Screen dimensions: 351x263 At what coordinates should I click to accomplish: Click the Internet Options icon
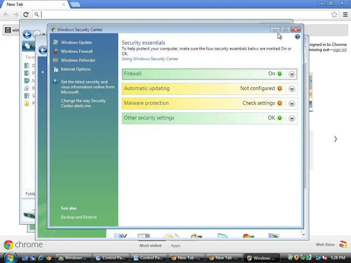[56, 69]
